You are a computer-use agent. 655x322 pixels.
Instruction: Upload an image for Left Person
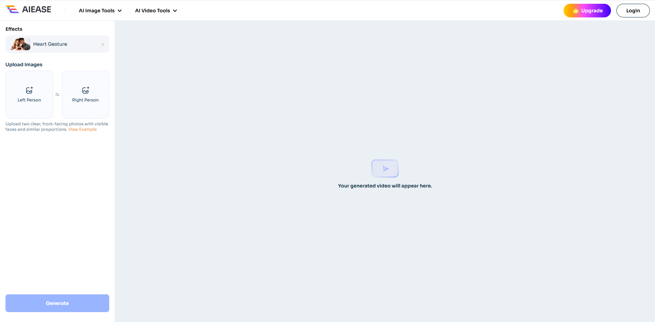pos(29,95)
